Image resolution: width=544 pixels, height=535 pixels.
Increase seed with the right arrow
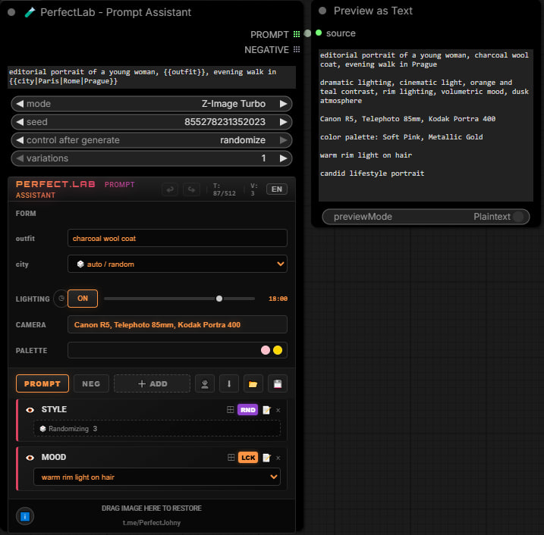[284, 122]
